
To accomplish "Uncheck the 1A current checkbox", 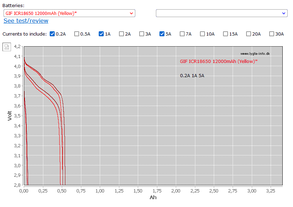I will [101, 34].
